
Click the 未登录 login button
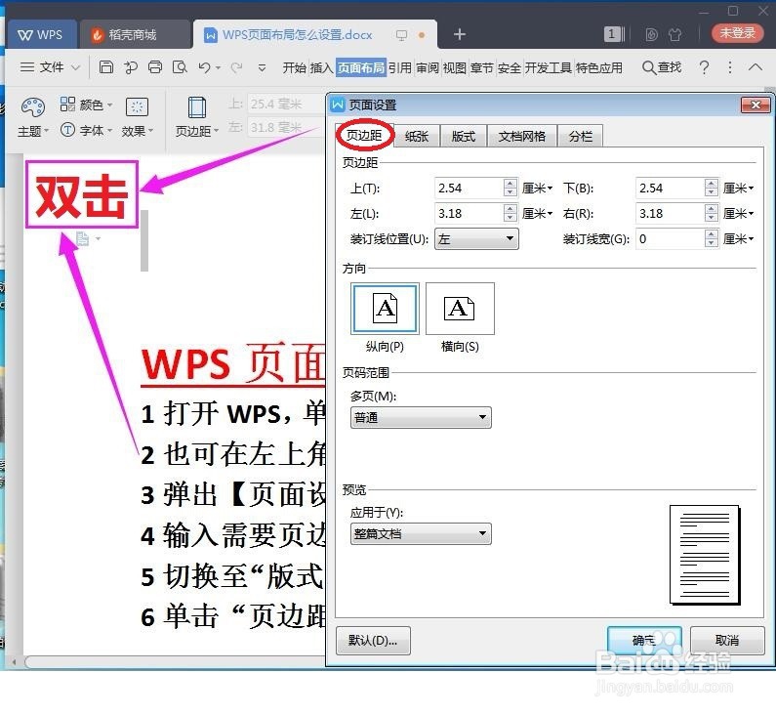pyautogui.click(x=737, y=33)
